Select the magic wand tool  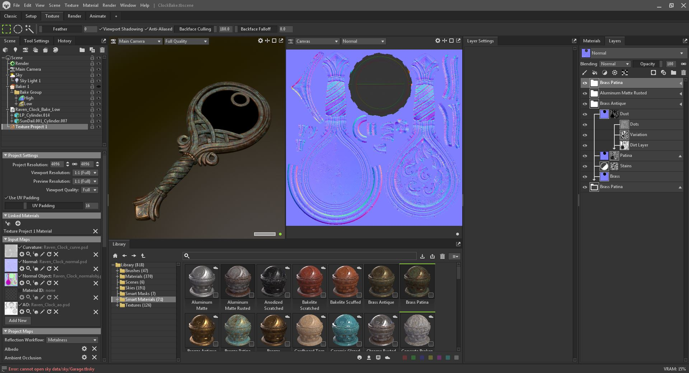point(29,29)
